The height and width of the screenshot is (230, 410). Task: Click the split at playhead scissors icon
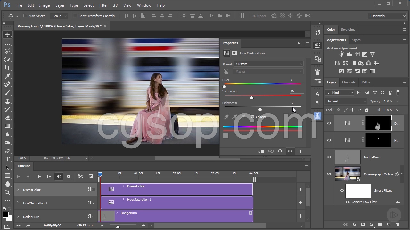coord(80,176)
